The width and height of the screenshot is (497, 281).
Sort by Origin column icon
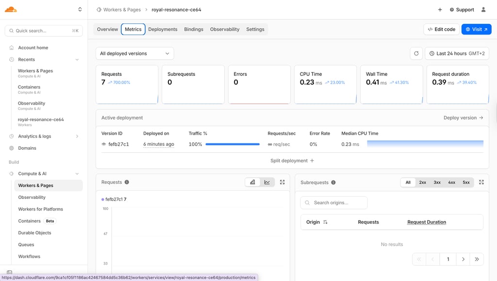(325, 222)
